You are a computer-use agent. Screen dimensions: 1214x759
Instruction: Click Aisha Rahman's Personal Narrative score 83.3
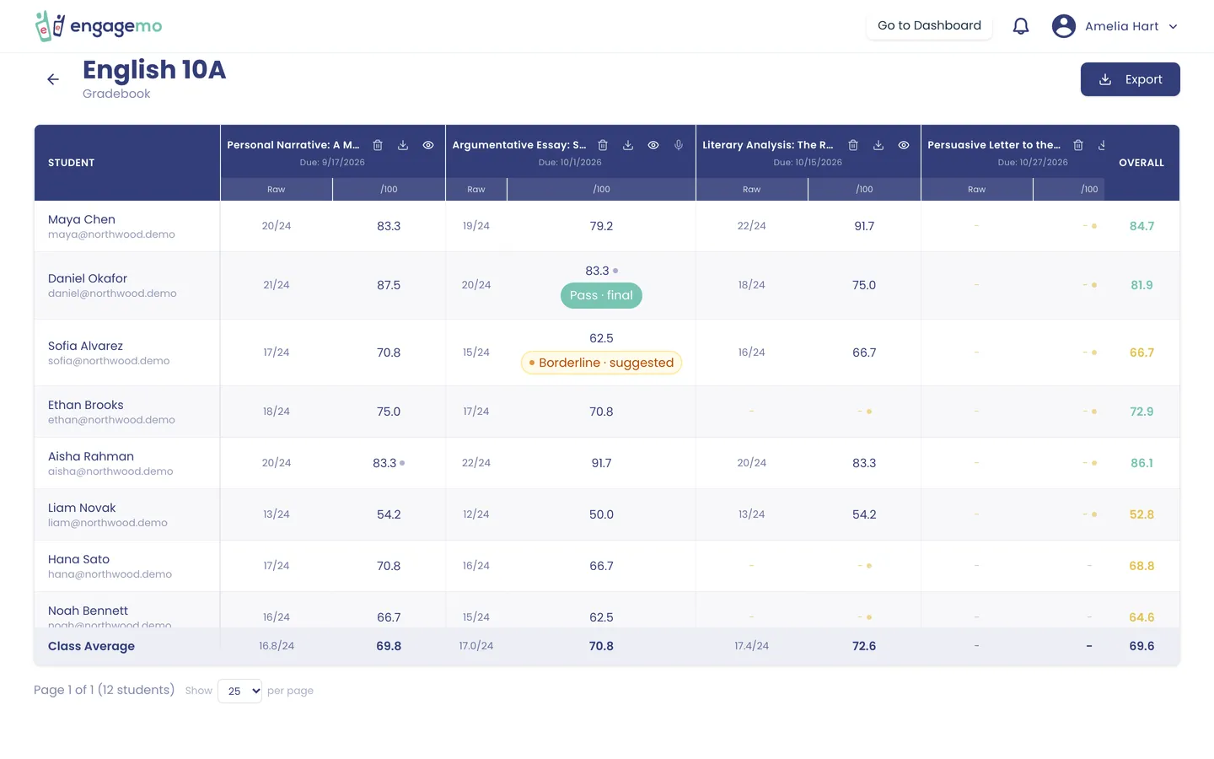[x=384, y=463]
